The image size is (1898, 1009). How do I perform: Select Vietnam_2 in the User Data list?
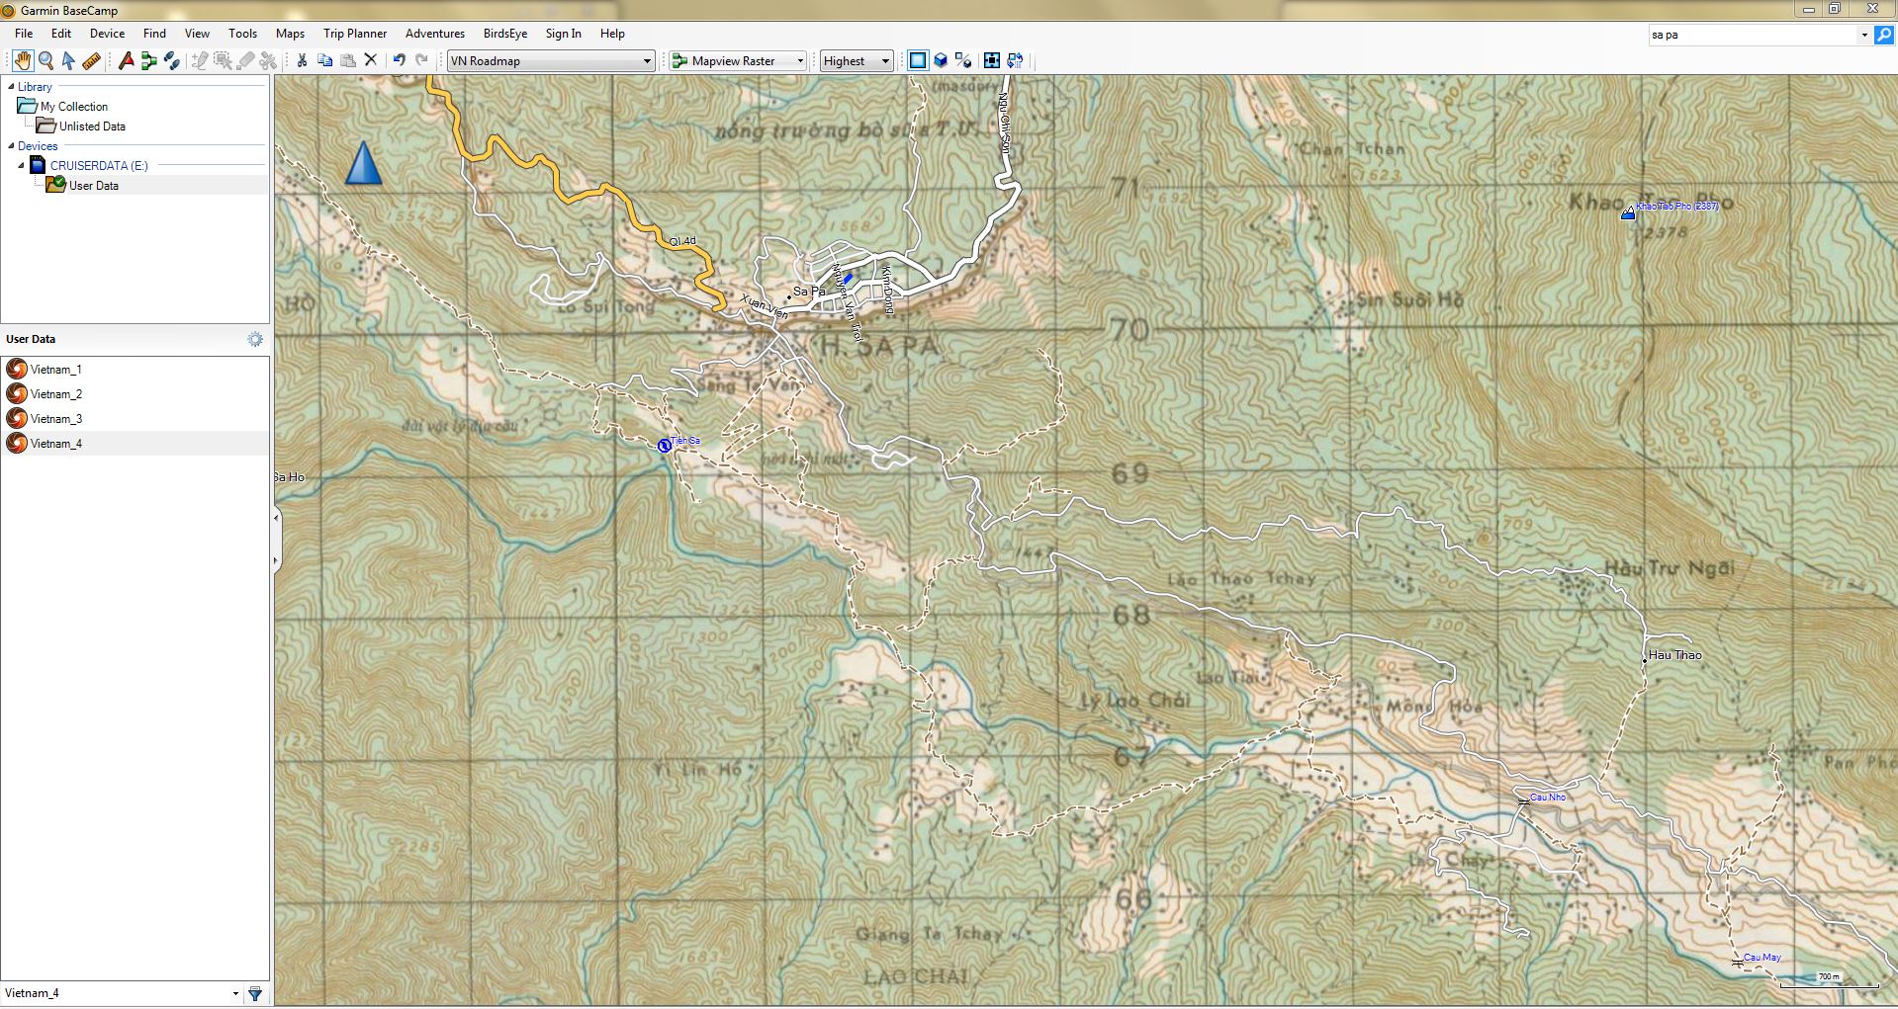click(56, 394)
